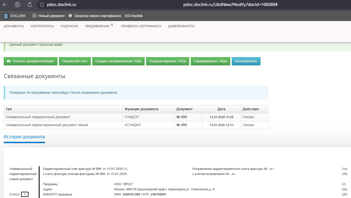Open the ДОКУМЕНТЫ menu

pyautogui.click(x=14, y=26)
